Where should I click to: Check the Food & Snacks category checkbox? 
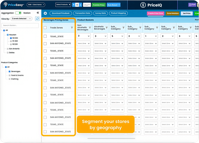(x=10, y=75)
